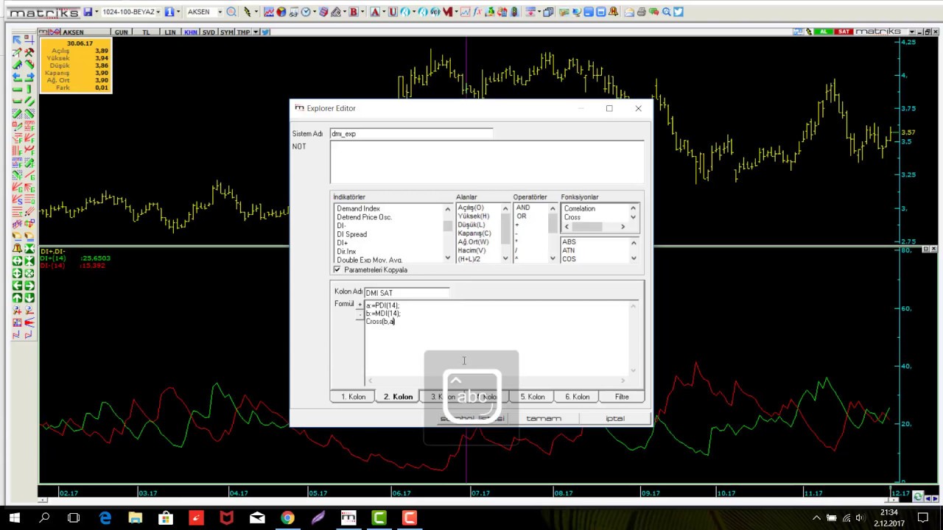Click the green AL buy button
The width and height of the screenshot is (943, 530).
pos(824,32)
